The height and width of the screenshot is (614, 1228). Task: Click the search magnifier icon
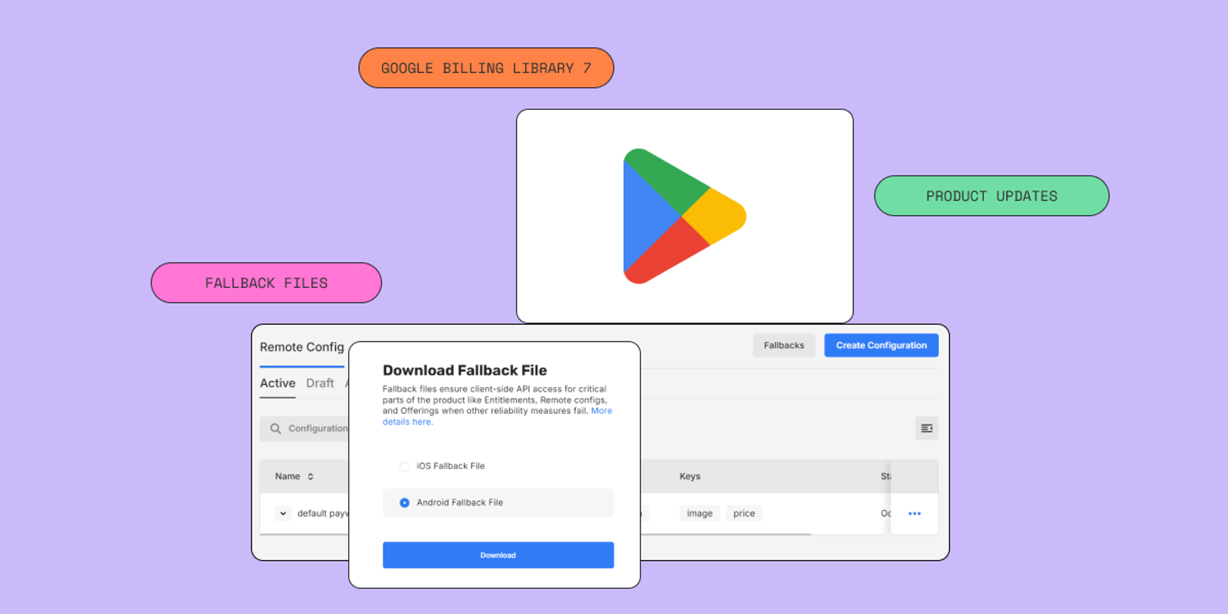[x=276, y=429]
